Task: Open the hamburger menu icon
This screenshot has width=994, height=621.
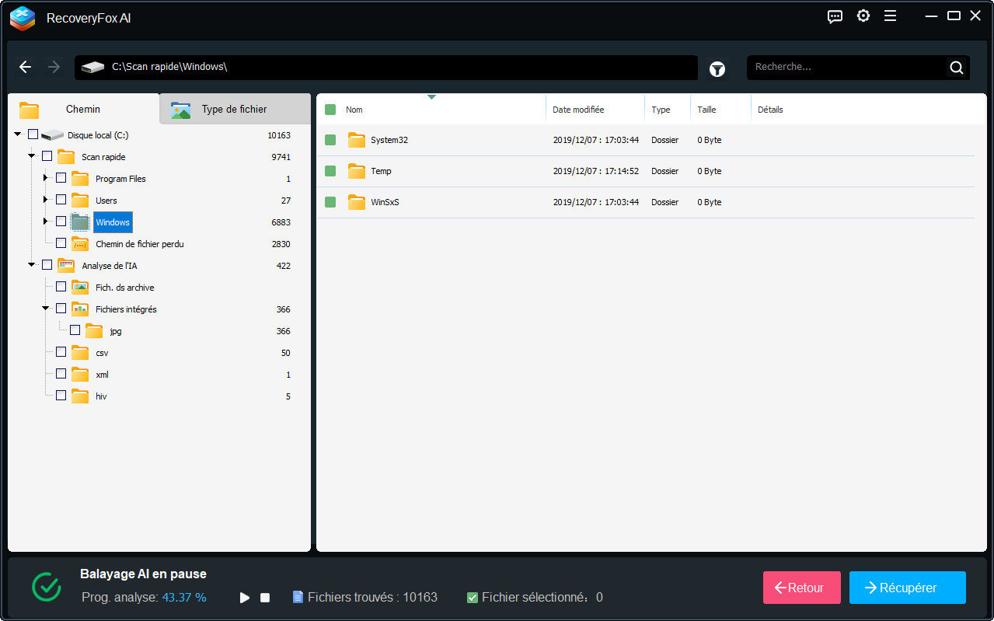Action: pos(890,16)
